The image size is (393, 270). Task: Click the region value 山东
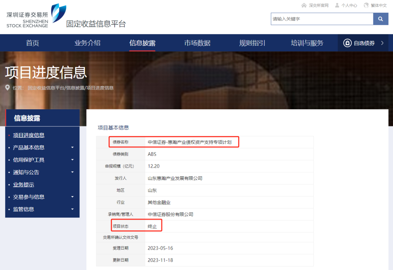[152, 190]
